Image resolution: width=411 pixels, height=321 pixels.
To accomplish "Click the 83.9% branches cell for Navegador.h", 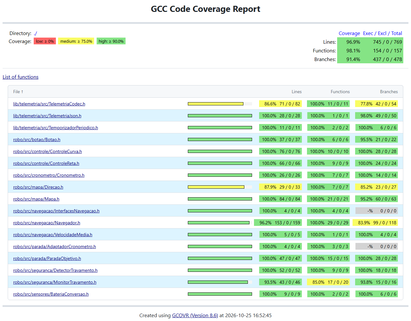I will click(x=375, y=223).
